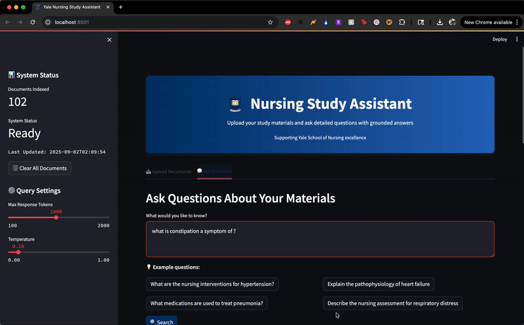Select the Yale Nursing Study Assistant browser tab
The width and height of the screenshot is (524, 325).
[72, 7]
